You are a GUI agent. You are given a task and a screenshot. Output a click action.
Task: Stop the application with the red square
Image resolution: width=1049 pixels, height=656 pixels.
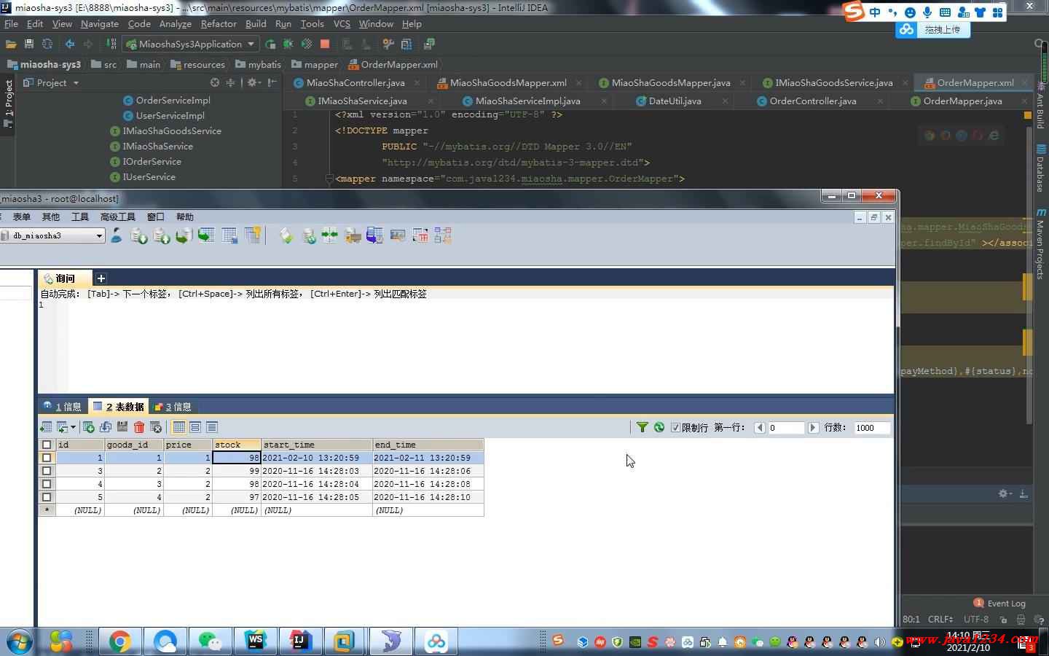[x=325, y=44]
